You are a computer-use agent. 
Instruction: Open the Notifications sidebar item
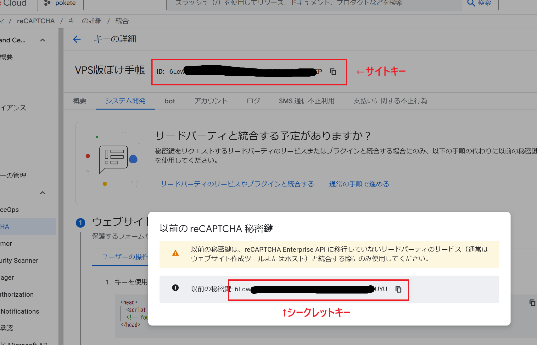click(20, 311)
